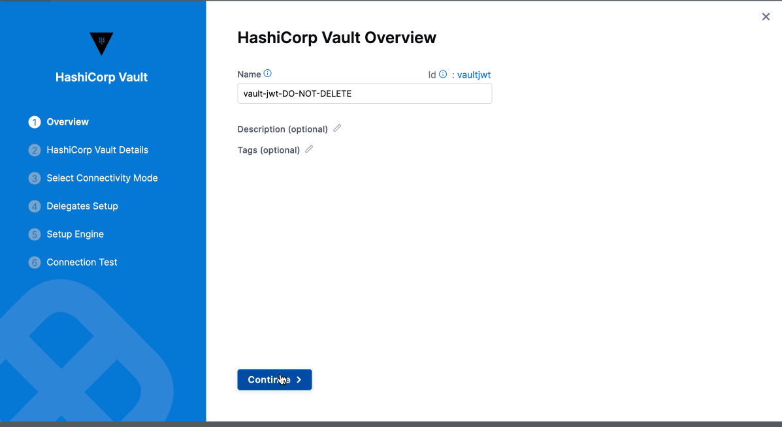782x427 pixels.
Task: Open the Delegates Setup step
Action: coord(82,206)
